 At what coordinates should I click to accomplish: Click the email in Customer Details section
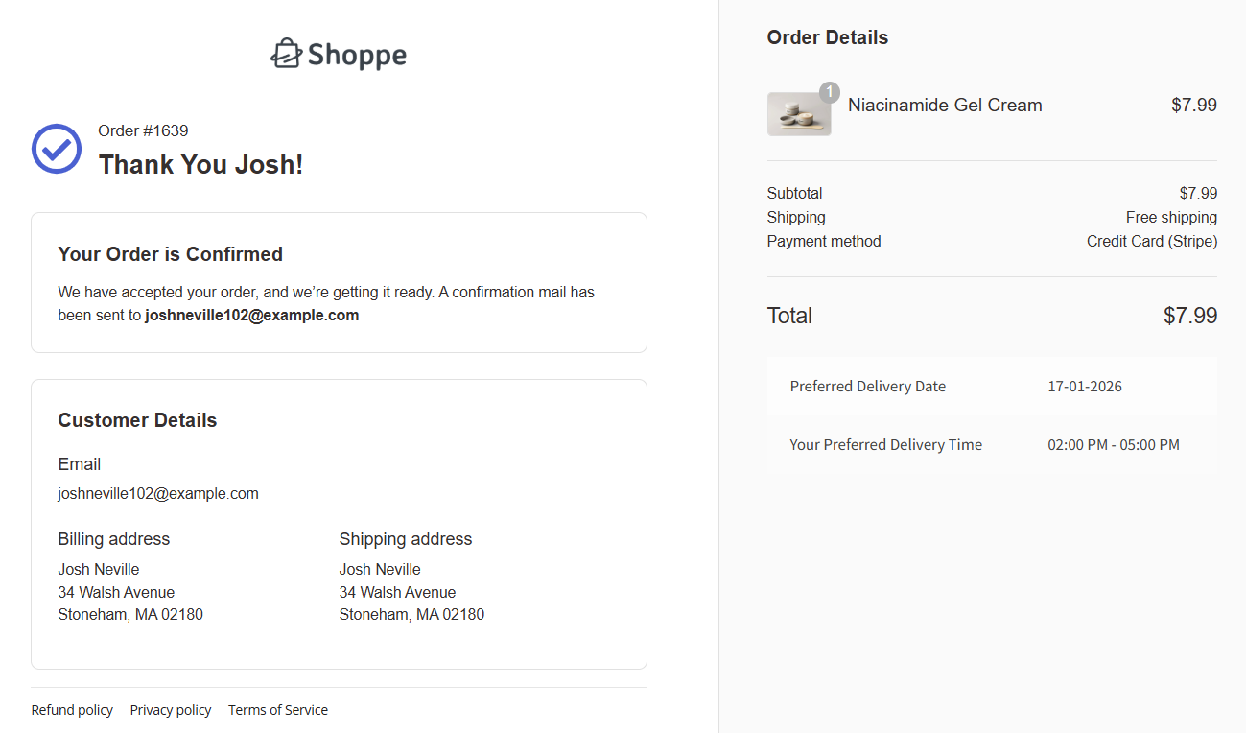point(157,493)
